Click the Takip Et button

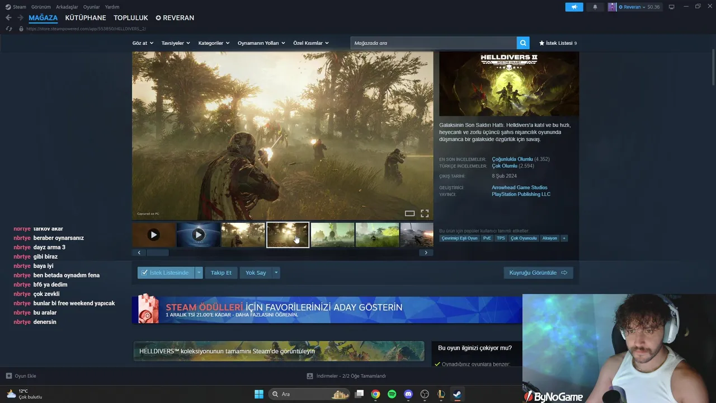pos(221,273)
